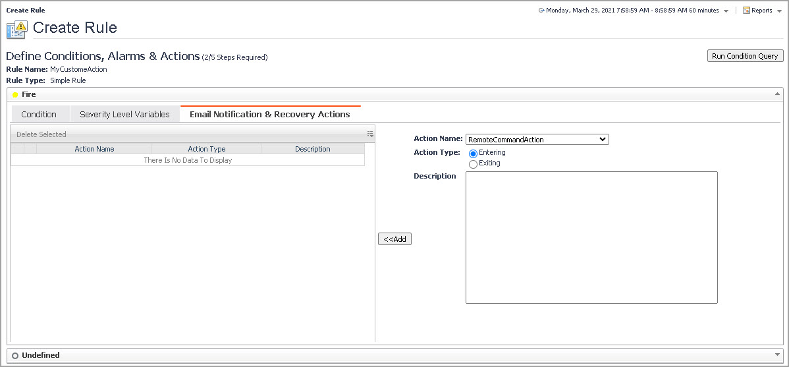Expand the Undefined section

coord(778,355)
